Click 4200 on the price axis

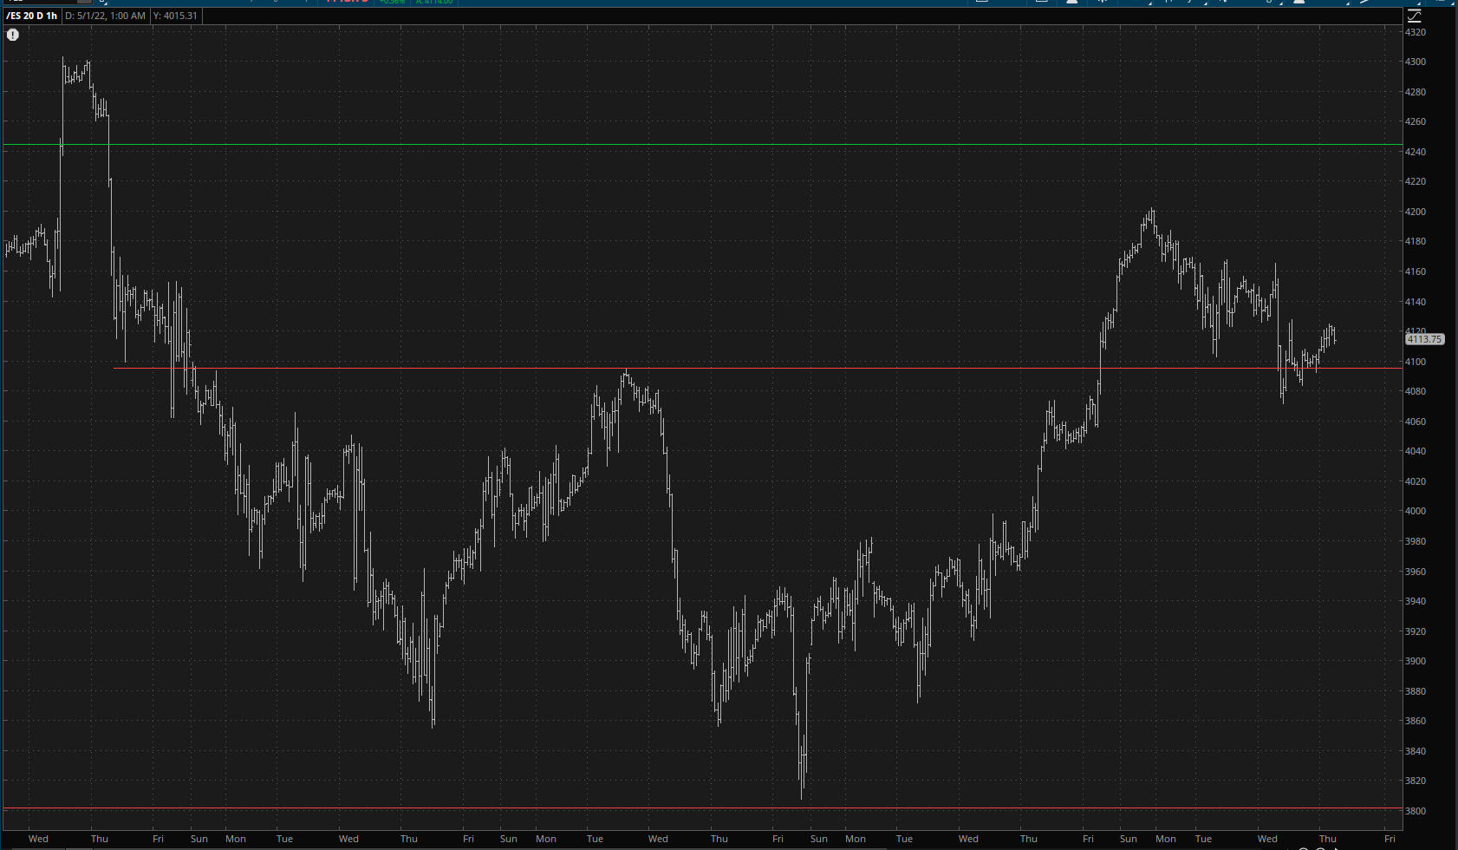(x=1415, y=212)
